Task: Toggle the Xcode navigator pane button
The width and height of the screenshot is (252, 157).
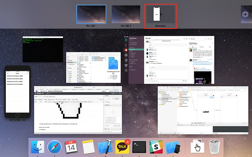Action: point(242,88)
